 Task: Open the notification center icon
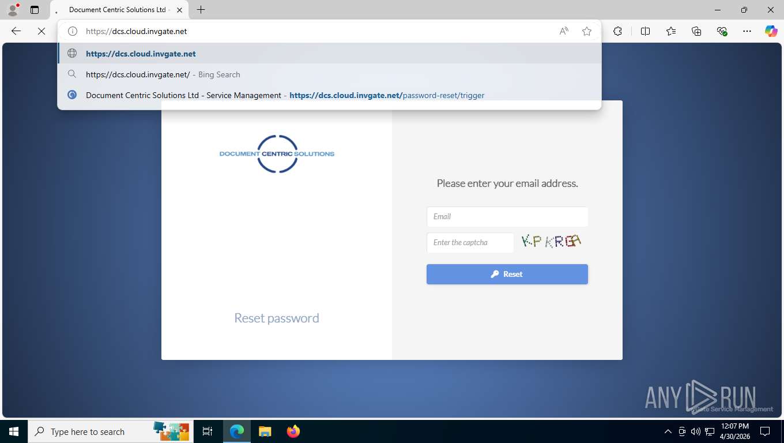pos(765,431)
